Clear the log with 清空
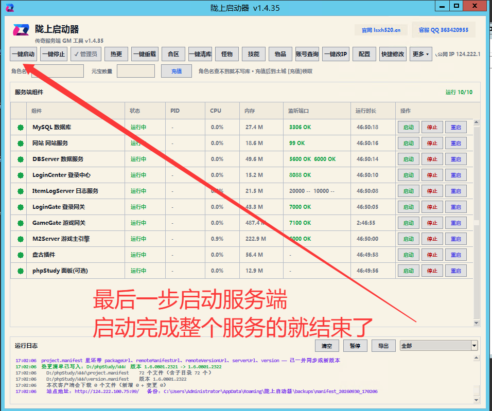This screenshot has height=411, width=492. [x=327, y=346]
